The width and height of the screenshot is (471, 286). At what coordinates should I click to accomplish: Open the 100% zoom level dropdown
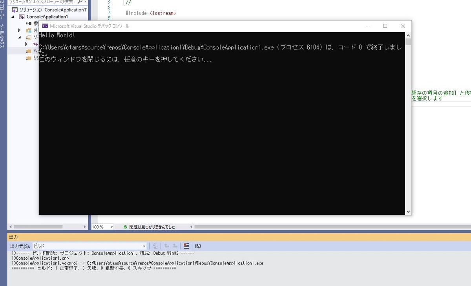pyautogui.click(x=111, y=226)
